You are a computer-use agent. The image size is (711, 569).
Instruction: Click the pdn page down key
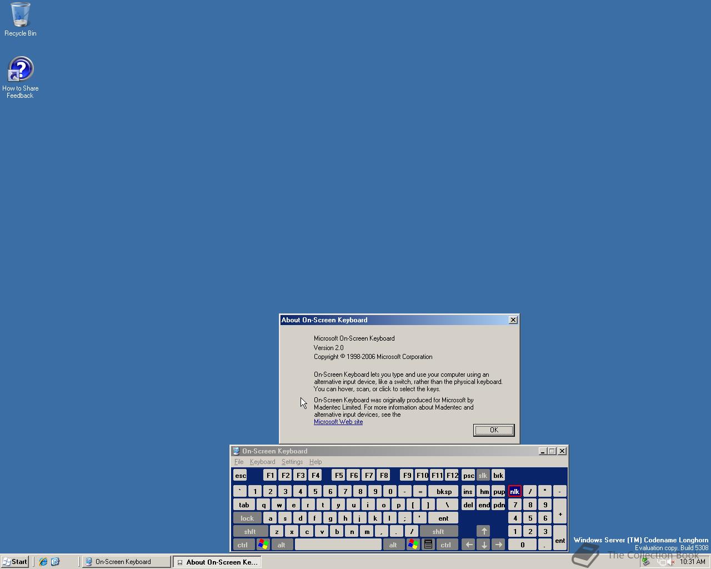coord(499,505)
